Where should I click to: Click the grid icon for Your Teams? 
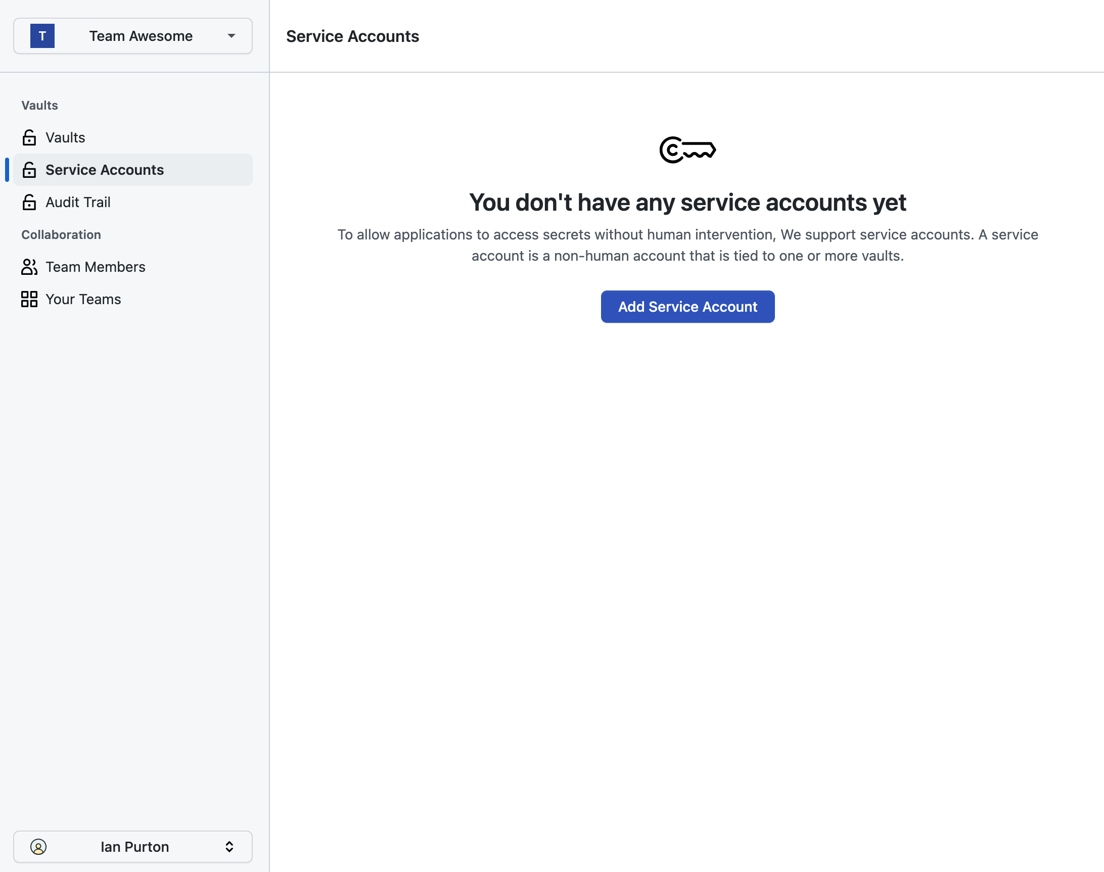point(29,299)
